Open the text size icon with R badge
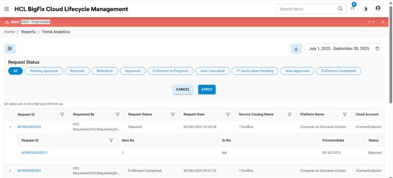This screenshot has height=178, width=393. 353,7
